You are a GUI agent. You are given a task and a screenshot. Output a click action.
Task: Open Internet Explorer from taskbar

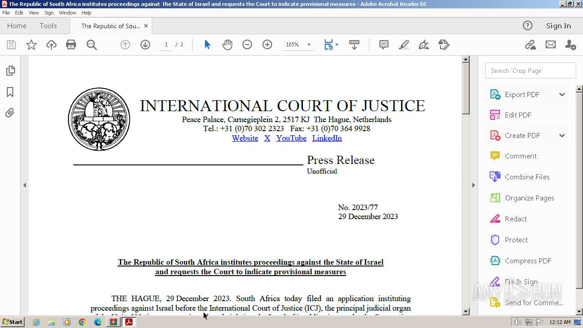[36, 322]
